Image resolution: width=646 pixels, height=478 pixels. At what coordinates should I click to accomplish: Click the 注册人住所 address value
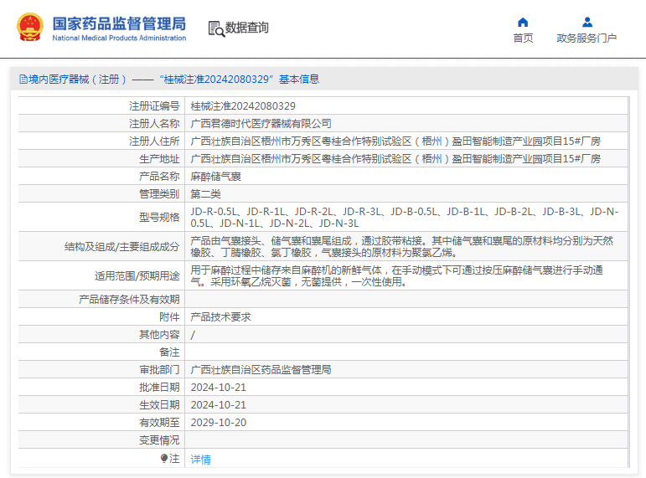(395, 141)
